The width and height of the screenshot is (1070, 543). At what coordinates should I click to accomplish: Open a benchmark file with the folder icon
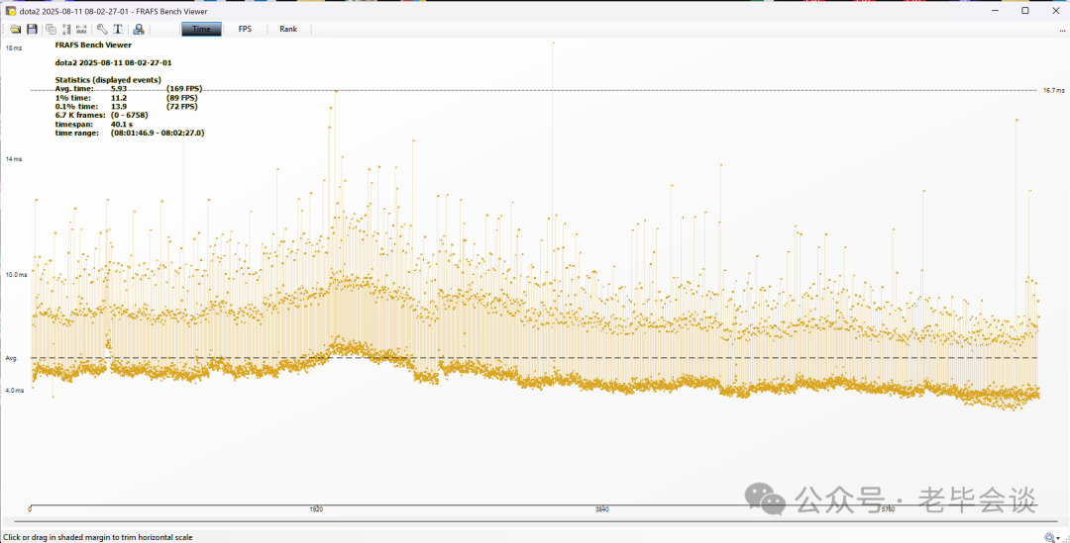(15, 30)
